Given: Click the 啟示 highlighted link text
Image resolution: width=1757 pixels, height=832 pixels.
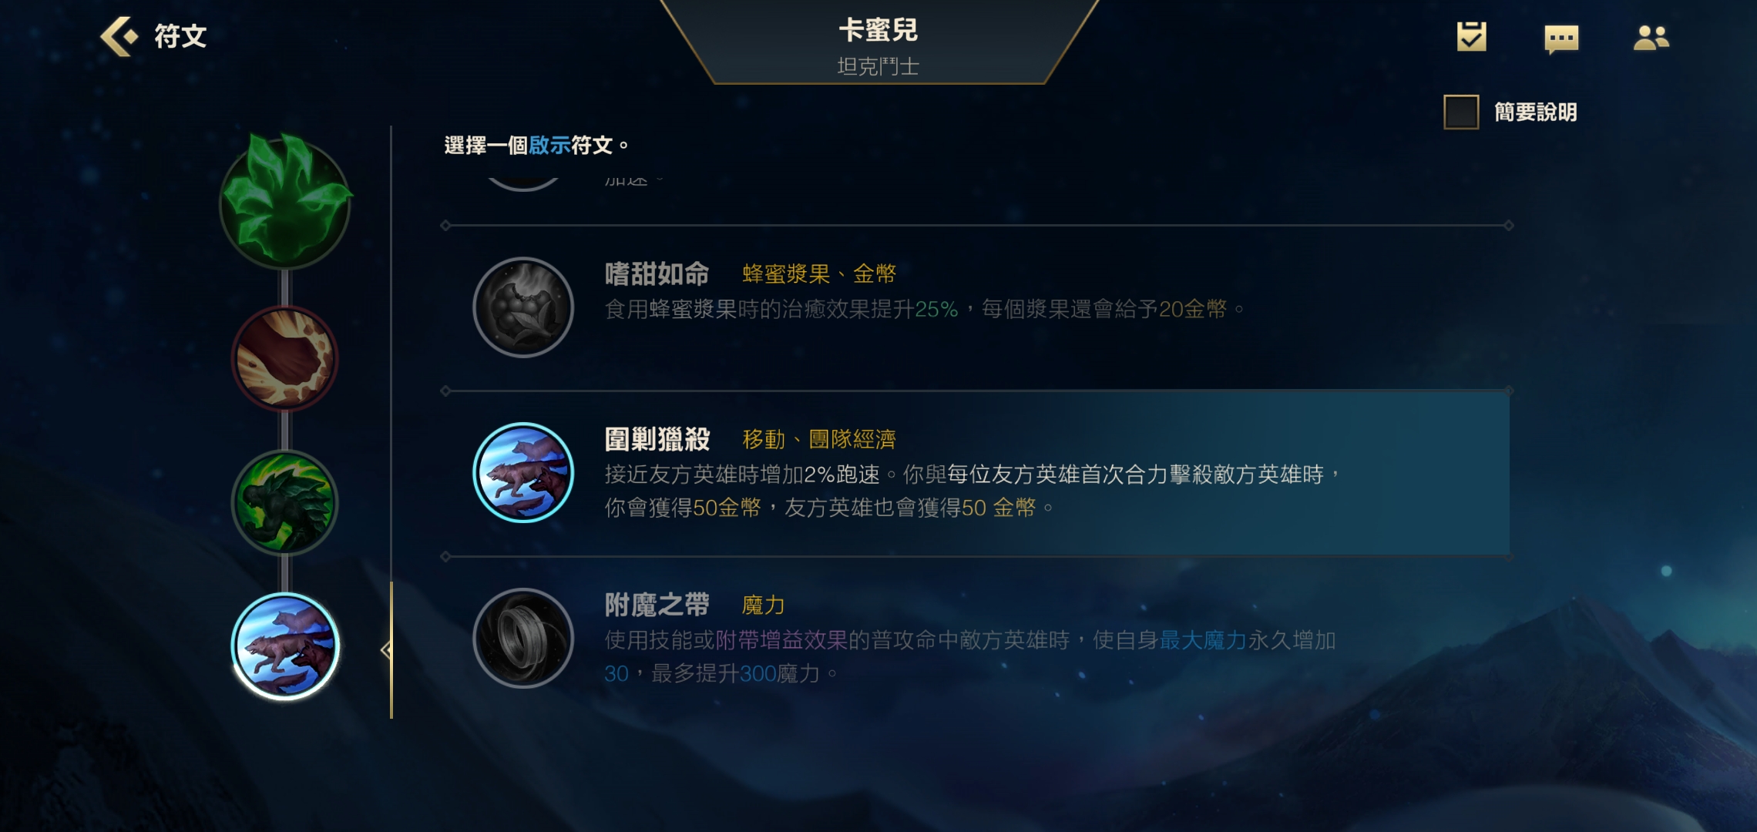Looking at the screenshot, I should click(x=549, y=145).
